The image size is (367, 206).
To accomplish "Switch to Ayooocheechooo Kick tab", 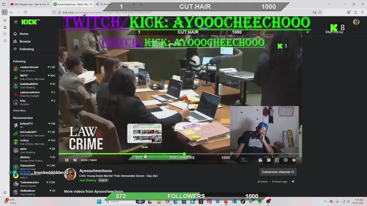I will [x=73, y=4].
